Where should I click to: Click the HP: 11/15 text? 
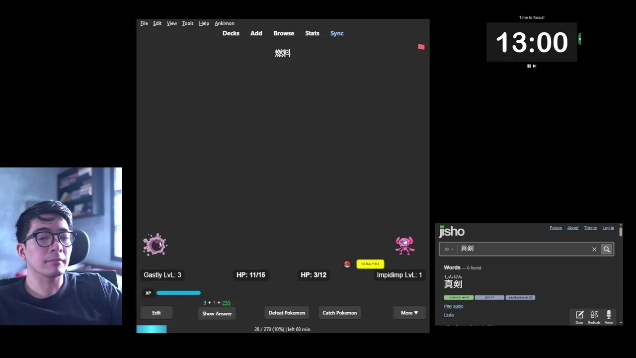(251, 275)
